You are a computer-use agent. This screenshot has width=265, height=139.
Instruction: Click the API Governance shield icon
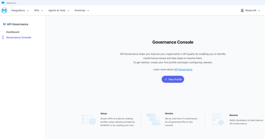[x=4, y=24]
